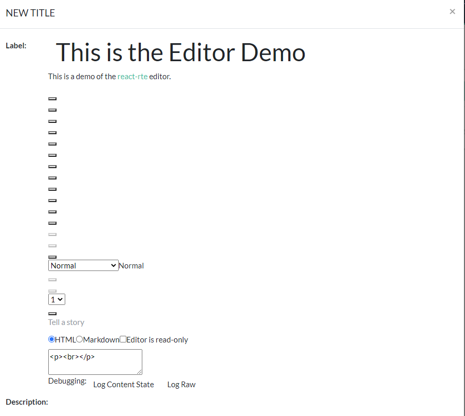Focus the Tell a story editor area
The image size is (465, 416).
tap(66, 322)
